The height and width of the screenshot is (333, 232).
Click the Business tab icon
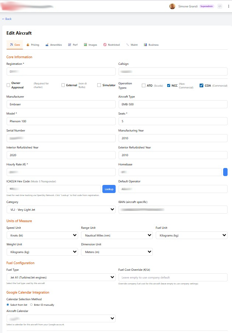(145, 45)
